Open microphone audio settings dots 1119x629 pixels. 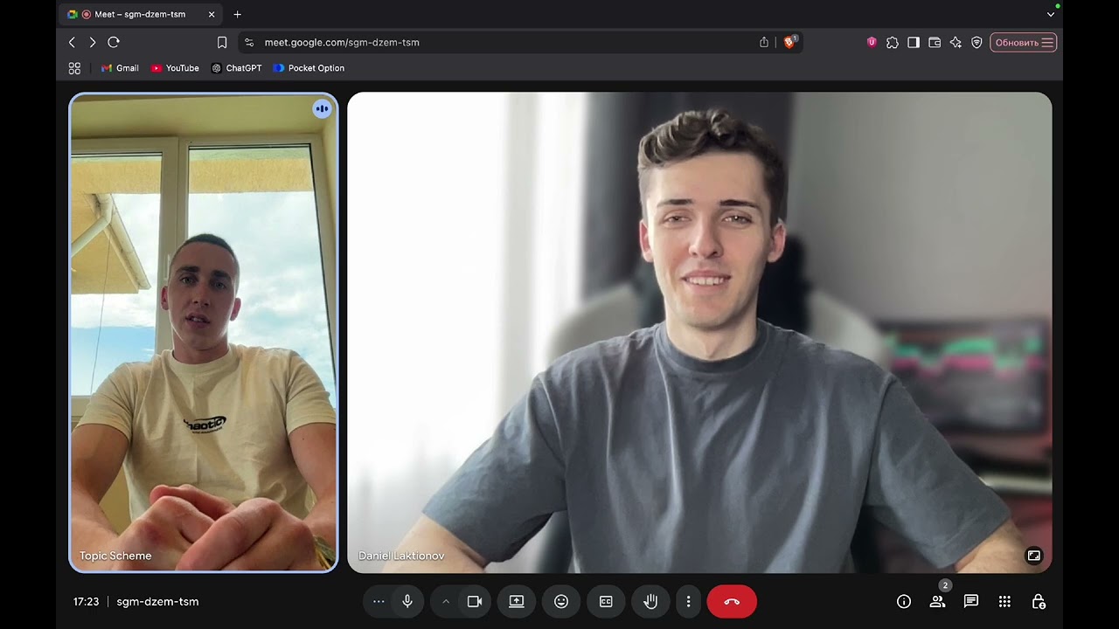379,601
